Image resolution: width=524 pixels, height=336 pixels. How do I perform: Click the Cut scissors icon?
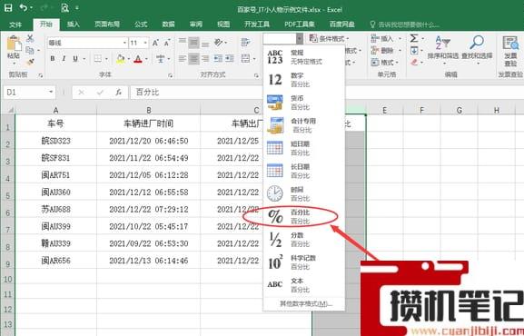(30, 38)
